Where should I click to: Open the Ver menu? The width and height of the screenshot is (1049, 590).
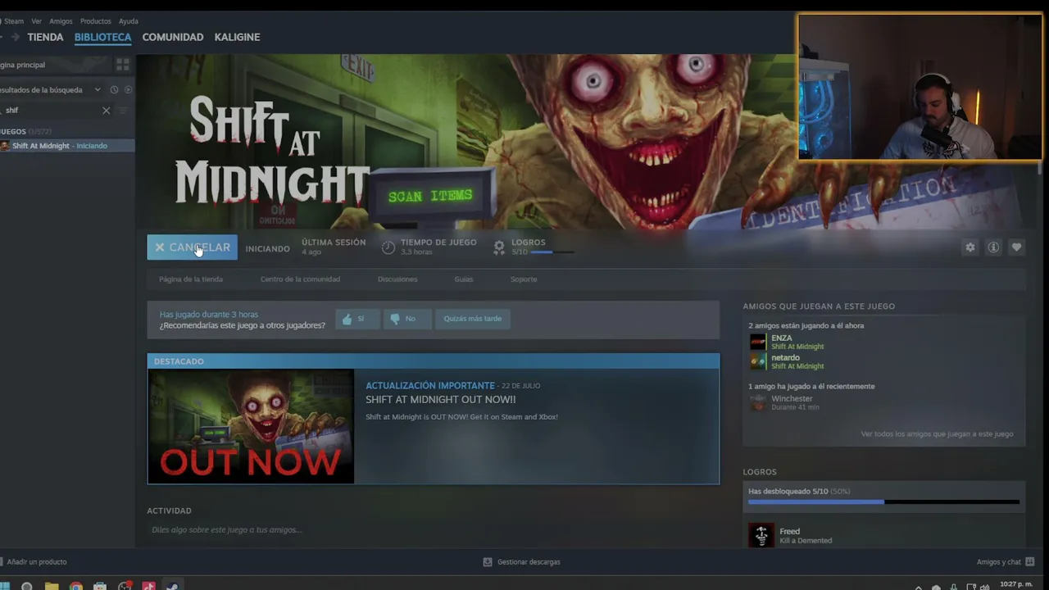tap(37, 21)
